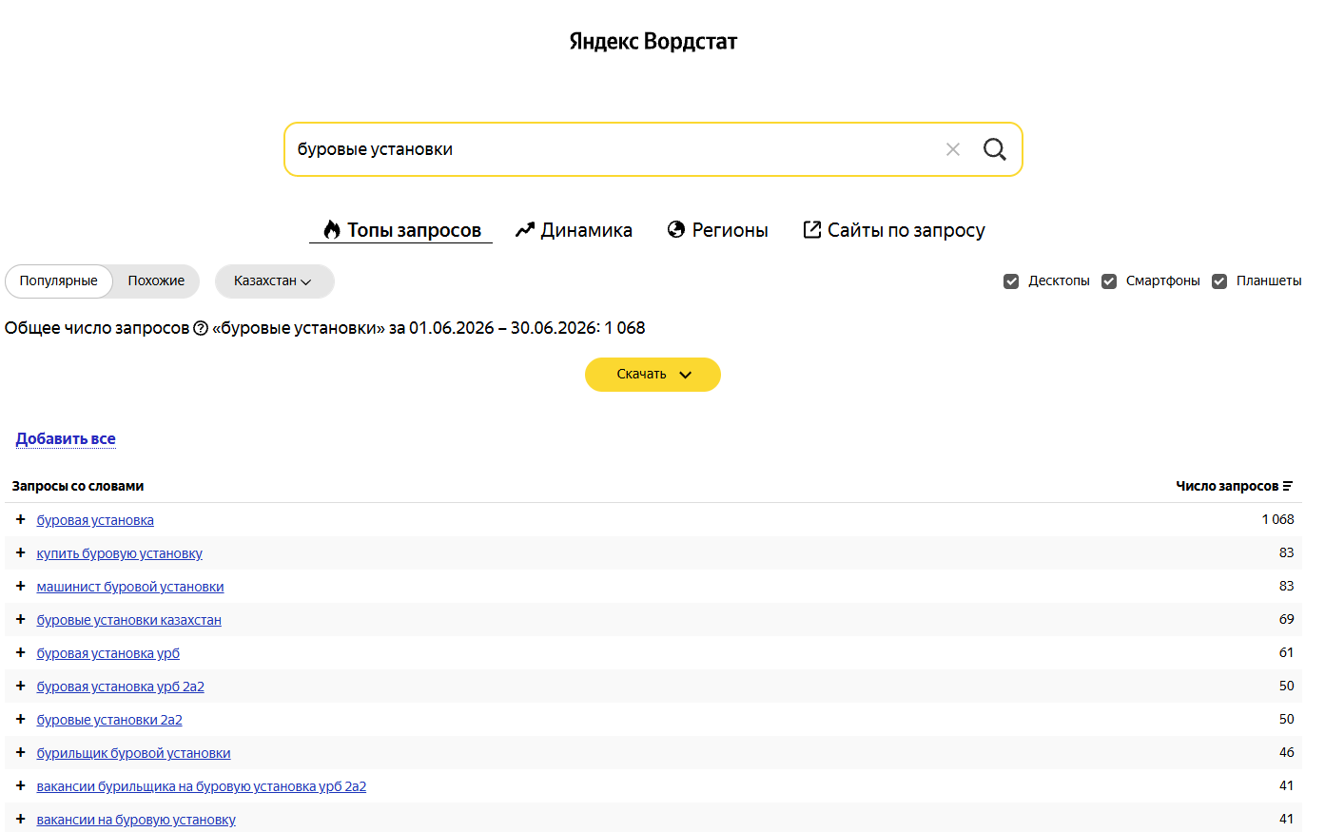Image resolution: width=1325 pixels, height=832 pixels.
Task: Open the буровая установка урб link
Action: coord(108,653)
